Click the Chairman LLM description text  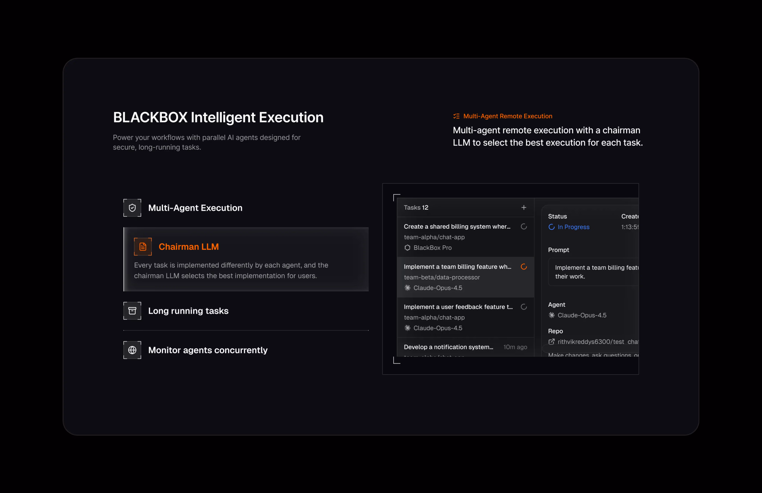pyautogui.click(x=231, y=270)
